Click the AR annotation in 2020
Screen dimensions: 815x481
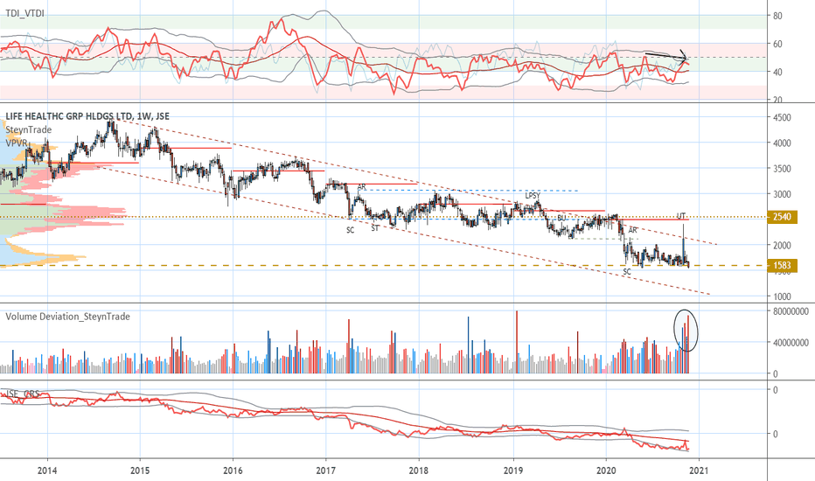pos(633,230)
